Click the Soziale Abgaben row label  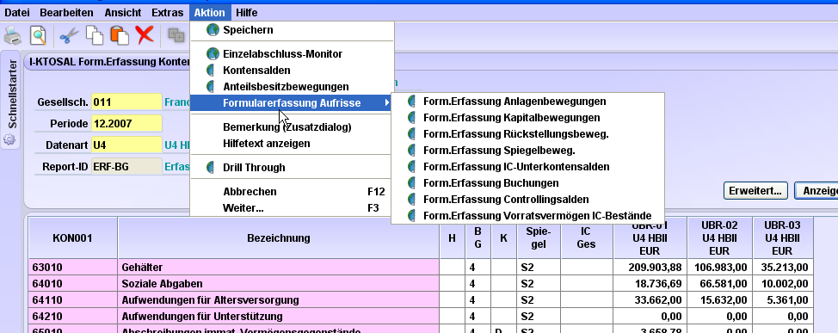(279, 284)
